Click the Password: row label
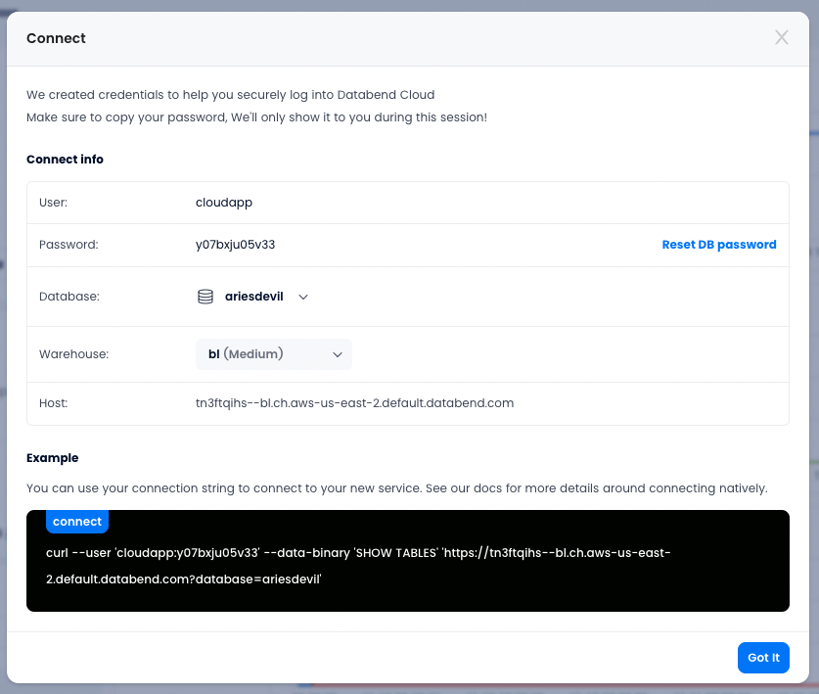This screenshot has height=694, width=819. pos(68,245)
